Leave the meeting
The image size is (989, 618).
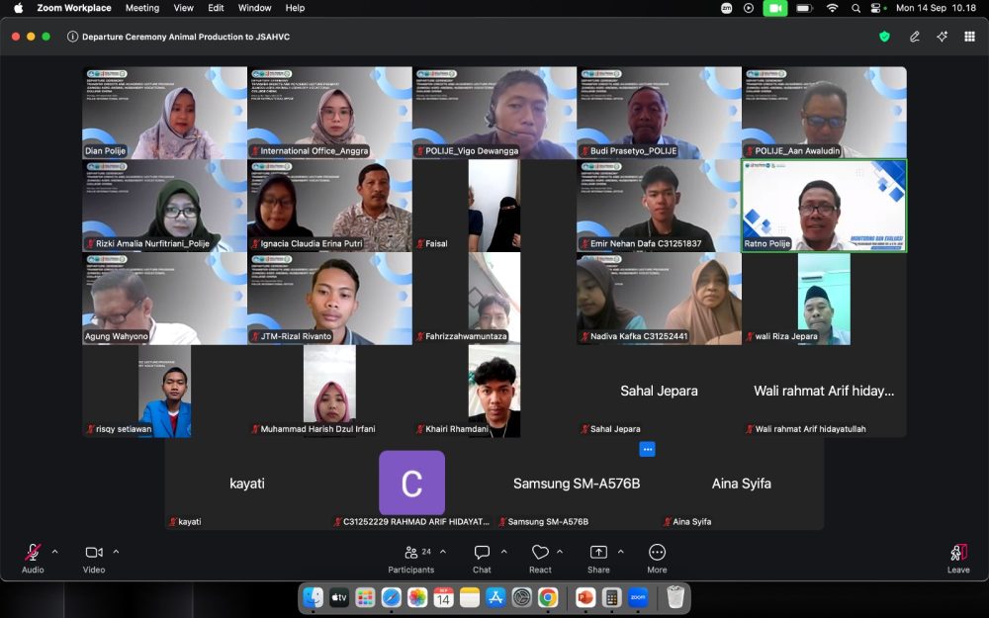click(958, 559)
